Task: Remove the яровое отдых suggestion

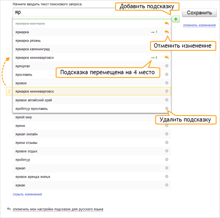Action: pyautogui.click(x=167, y=151)
